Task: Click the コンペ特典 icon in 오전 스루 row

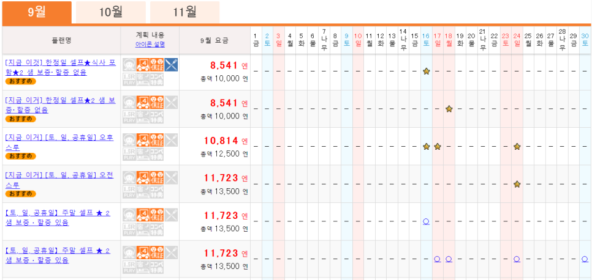Action: pos(157,192)
